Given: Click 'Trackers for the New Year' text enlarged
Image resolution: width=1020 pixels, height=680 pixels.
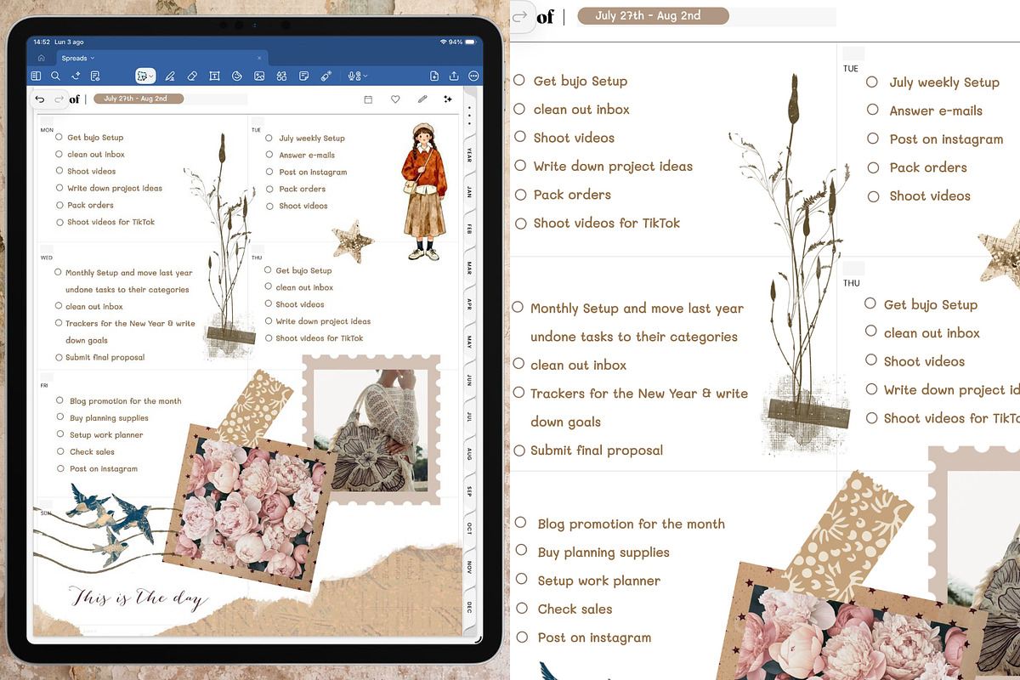Looking at the screenshot, I should [x=613, y=394].
